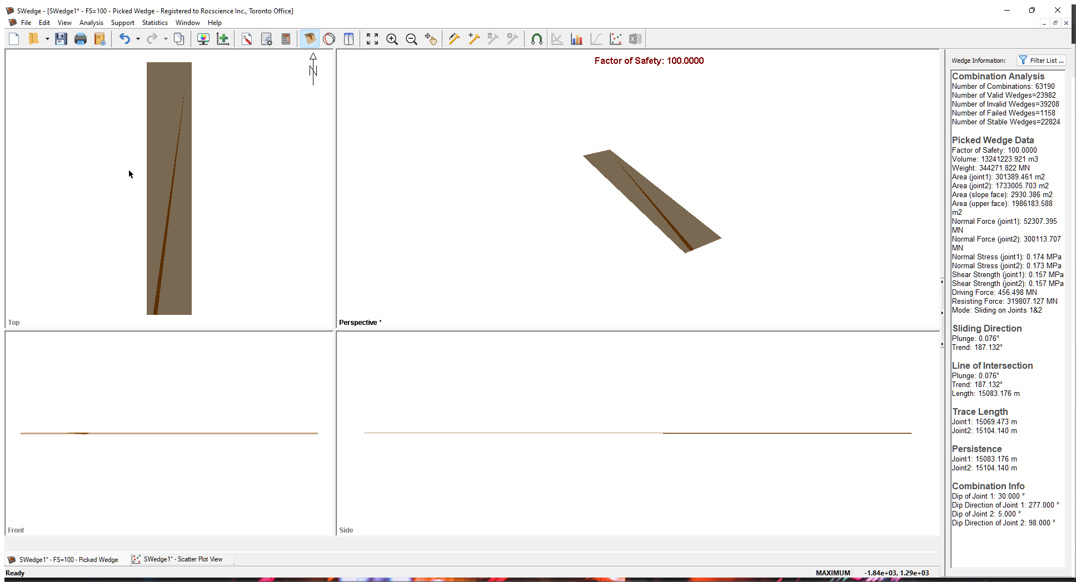Click the grayed line plot icon
The image size is (1076, 582).
click(x=557, y=39)
